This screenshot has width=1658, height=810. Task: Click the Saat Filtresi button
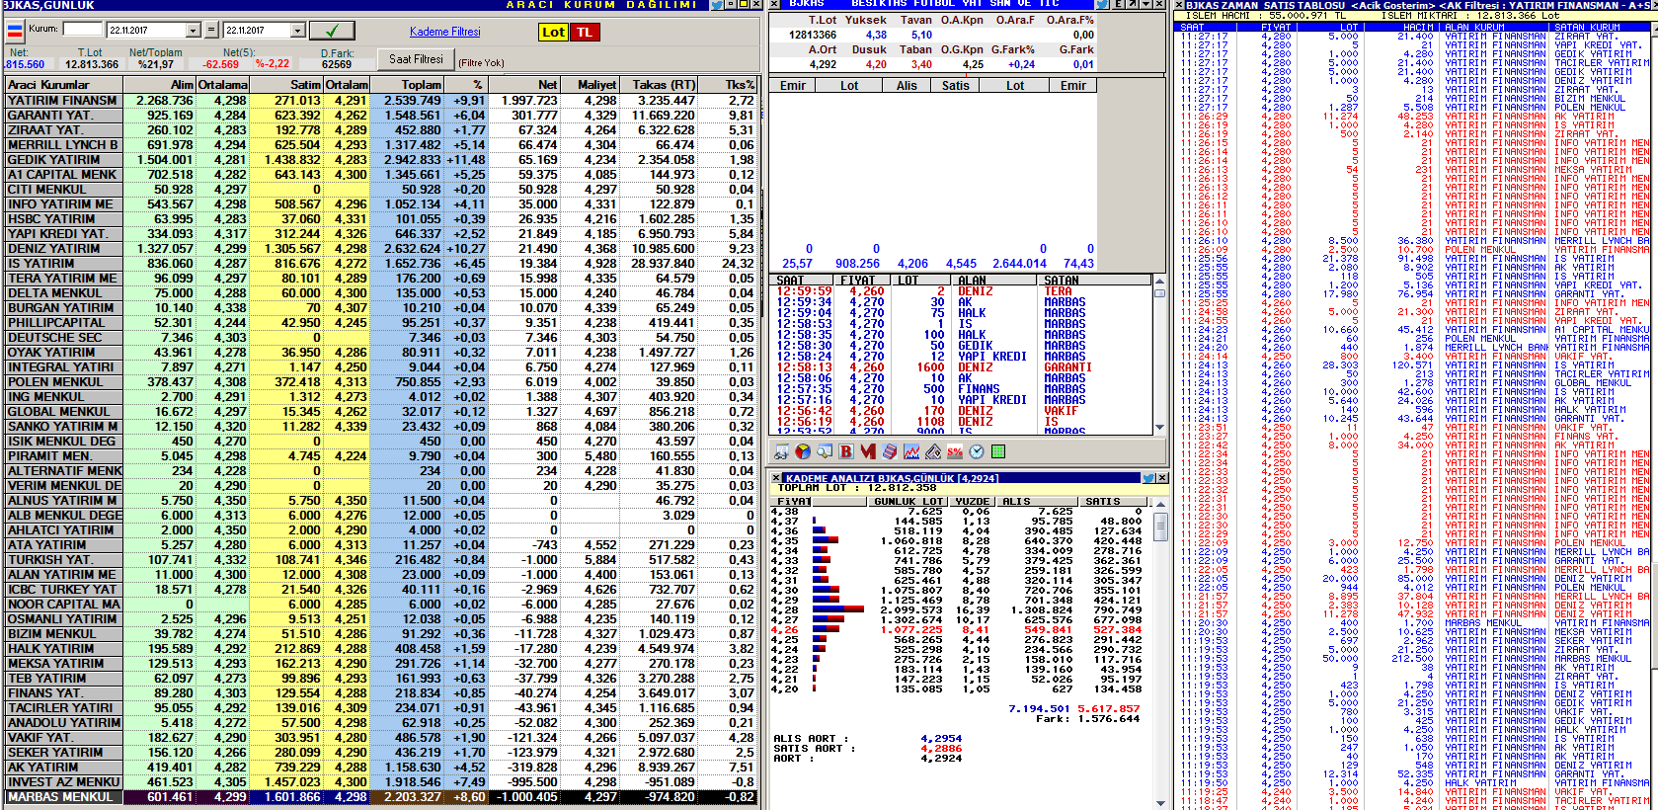pos(416,59)
